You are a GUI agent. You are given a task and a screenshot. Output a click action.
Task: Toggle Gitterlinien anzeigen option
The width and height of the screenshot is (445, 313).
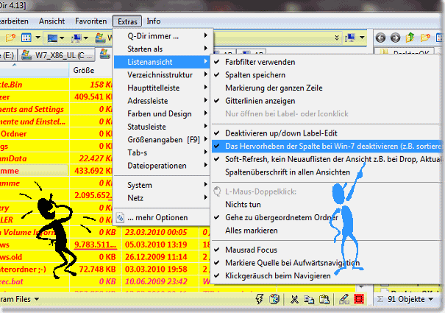click(327, 101)
